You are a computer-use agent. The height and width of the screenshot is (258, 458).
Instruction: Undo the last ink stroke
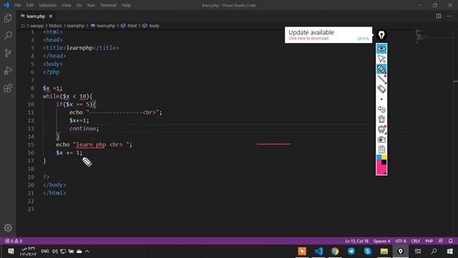(381, 109)
